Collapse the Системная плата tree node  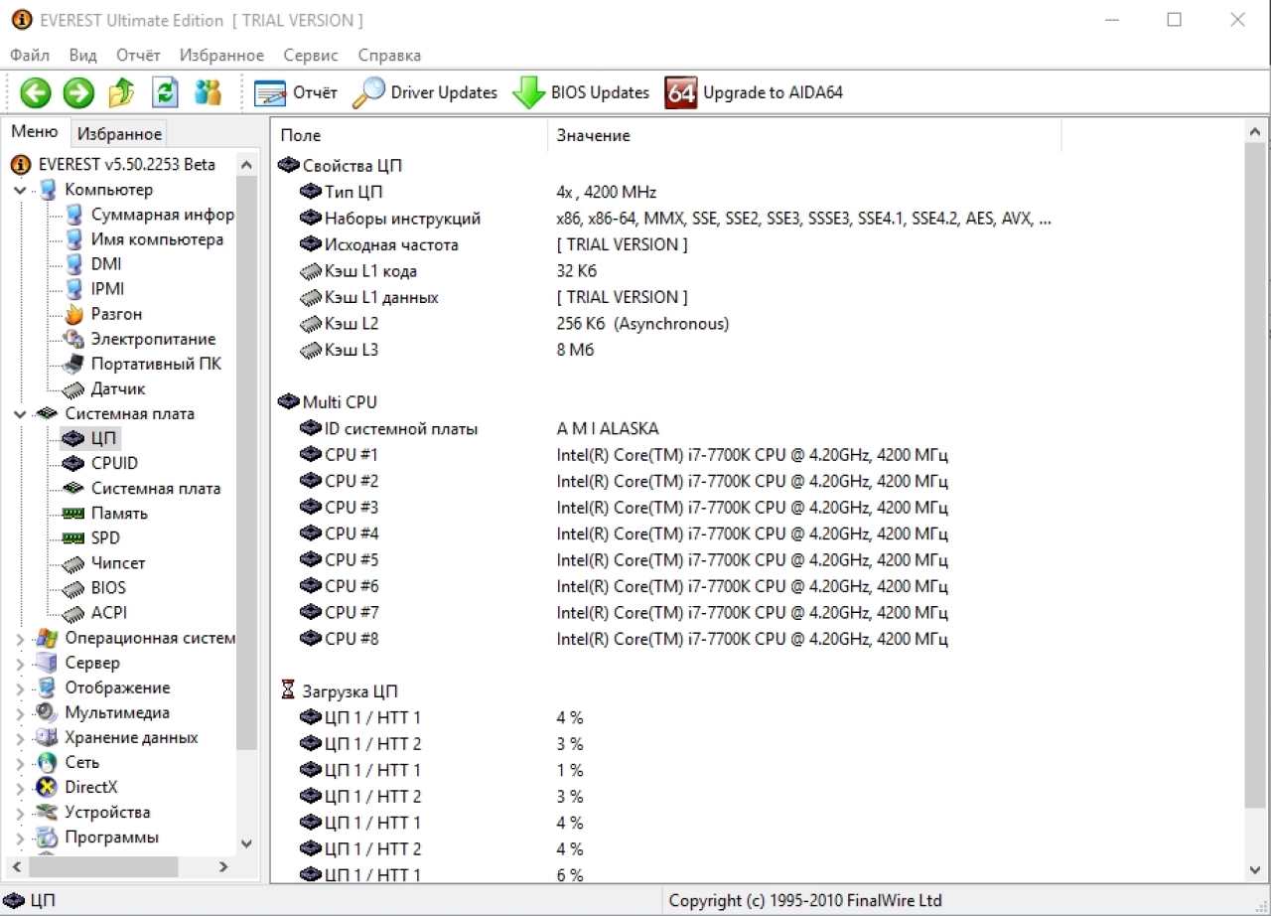point(20,414)
